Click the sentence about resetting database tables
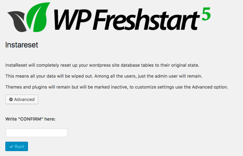Image resolution: width=243 pixels, height=156 pixels. tap(102, 65)
